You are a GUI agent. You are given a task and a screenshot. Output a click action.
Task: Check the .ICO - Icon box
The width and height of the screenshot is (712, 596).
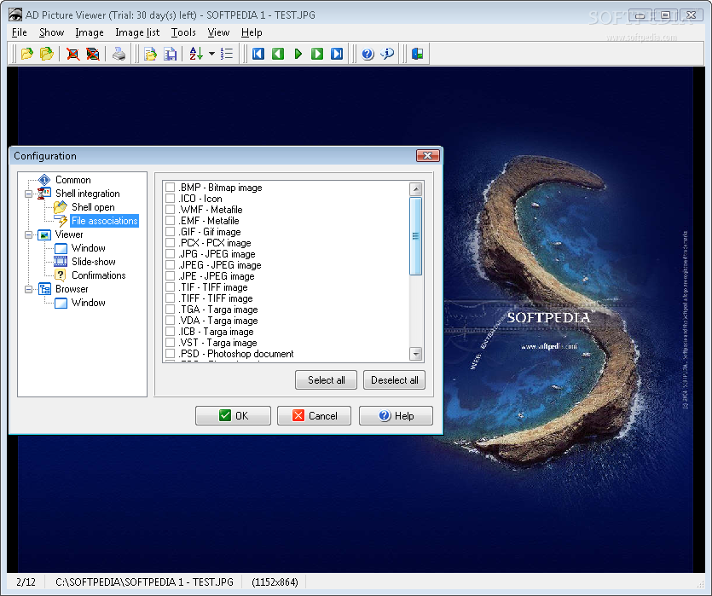(x=171, y=199)
